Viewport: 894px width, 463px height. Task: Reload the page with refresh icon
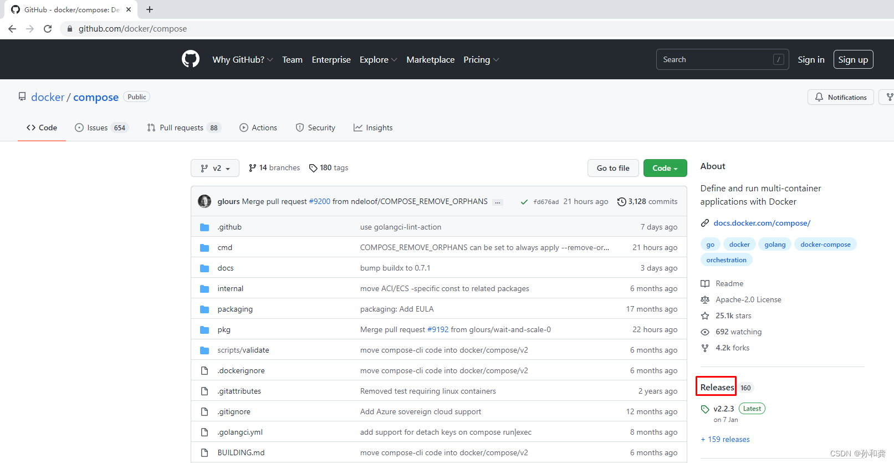click(48, 29)
